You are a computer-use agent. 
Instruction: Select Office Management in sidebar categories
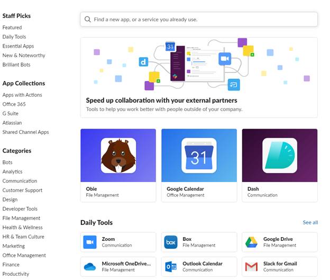tap(24, 255)
